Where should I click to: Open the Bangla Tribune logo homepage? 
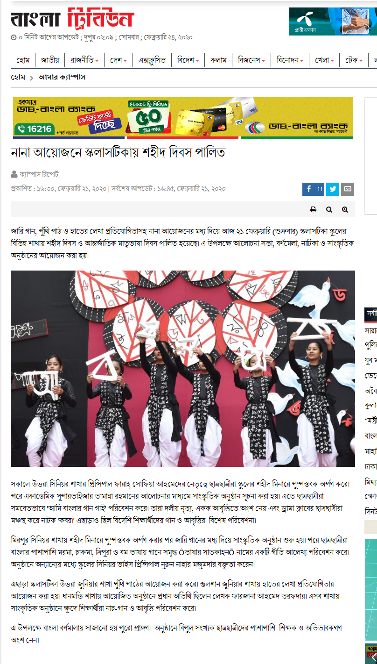72,19
